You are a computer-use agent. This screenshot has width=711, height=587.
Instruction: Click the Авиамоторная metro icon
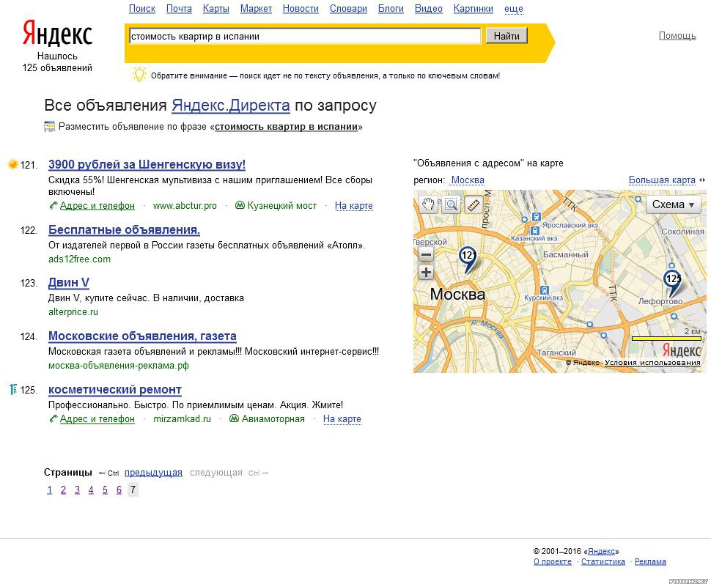pyautogui.click(x=234, y=418)
